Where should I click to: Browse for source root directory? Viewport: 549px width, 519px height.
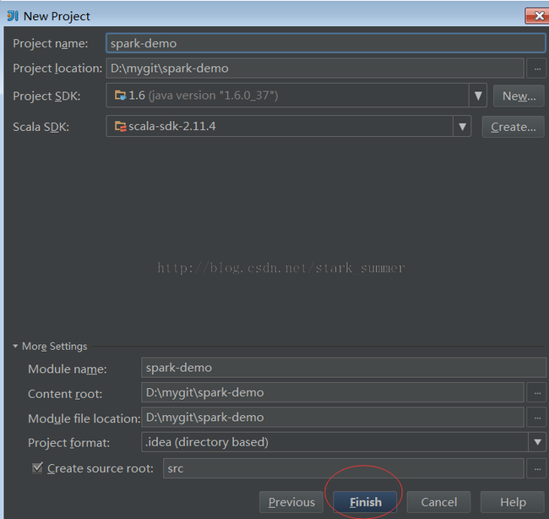(x=537, y=468)
